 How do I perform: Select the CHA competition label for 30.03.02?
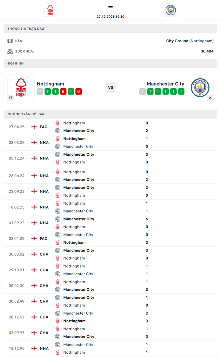(x=44, y=254)
